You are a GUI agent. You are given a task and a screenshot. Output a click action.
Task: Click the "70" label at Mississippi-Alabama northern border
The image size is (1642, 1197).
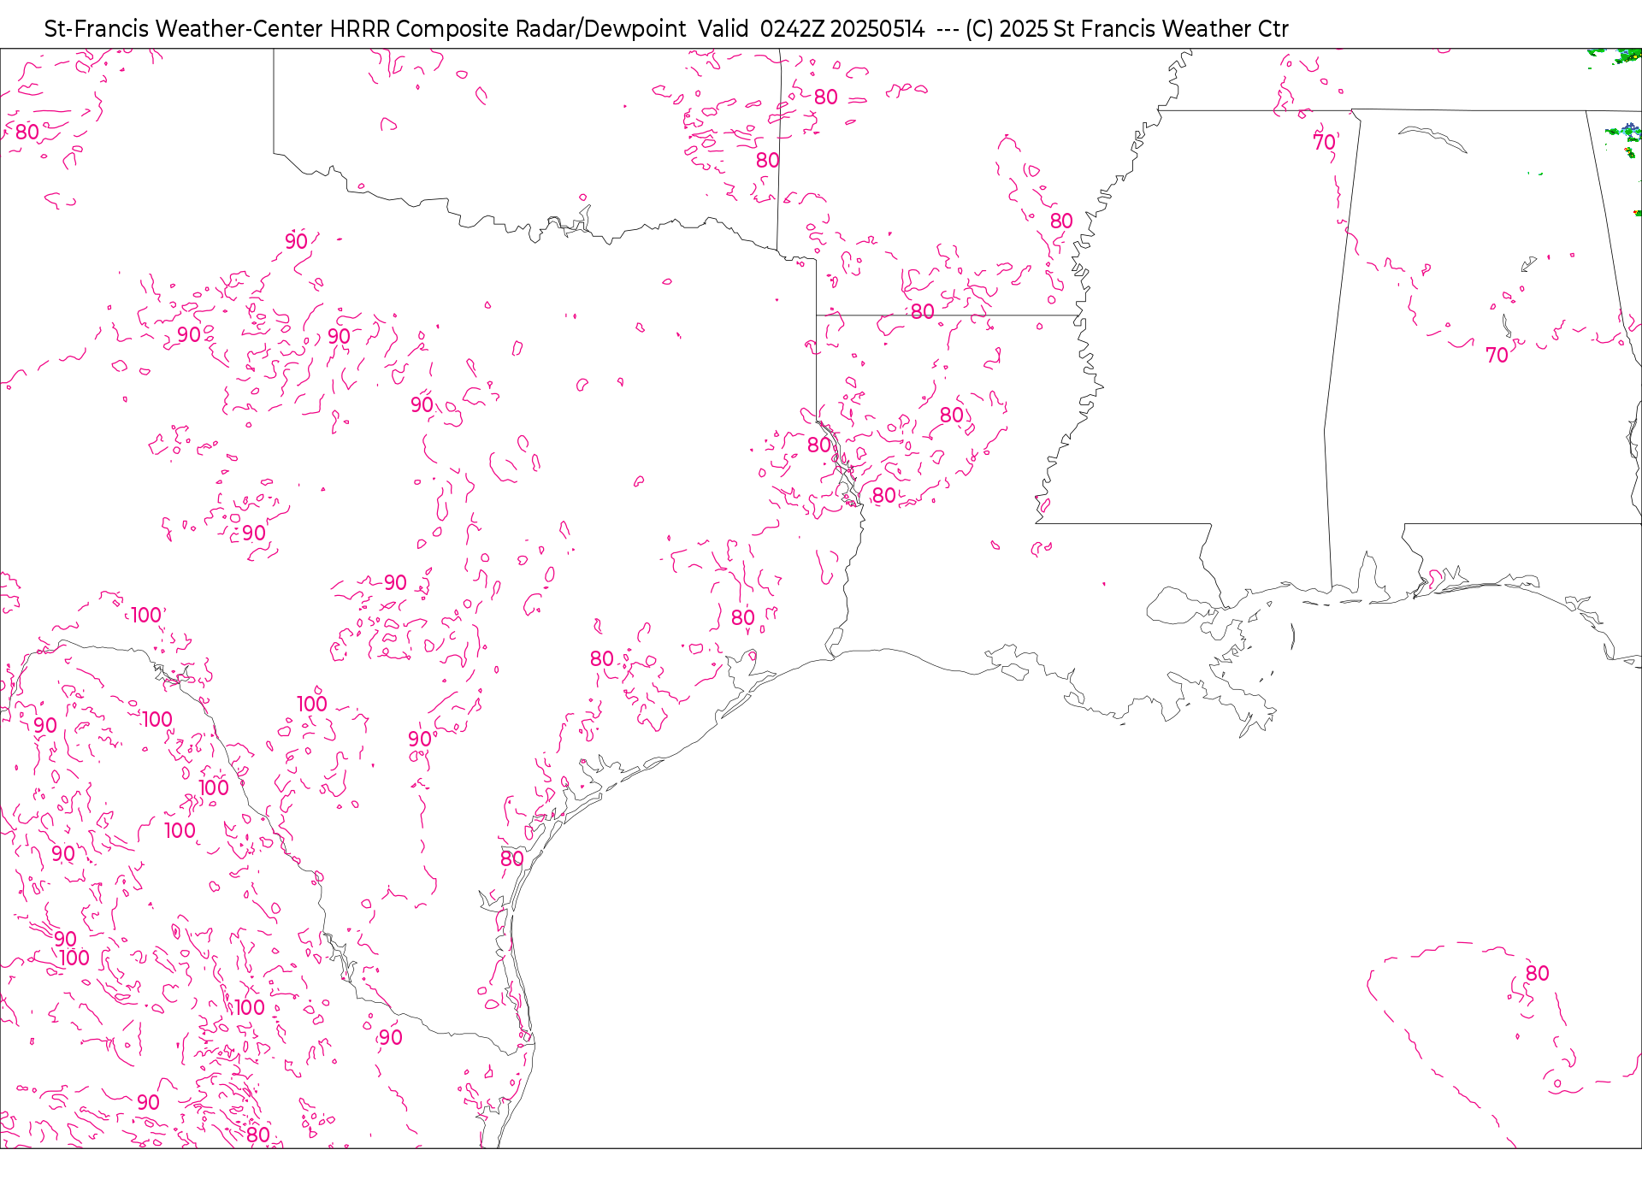coord(1325,142)
